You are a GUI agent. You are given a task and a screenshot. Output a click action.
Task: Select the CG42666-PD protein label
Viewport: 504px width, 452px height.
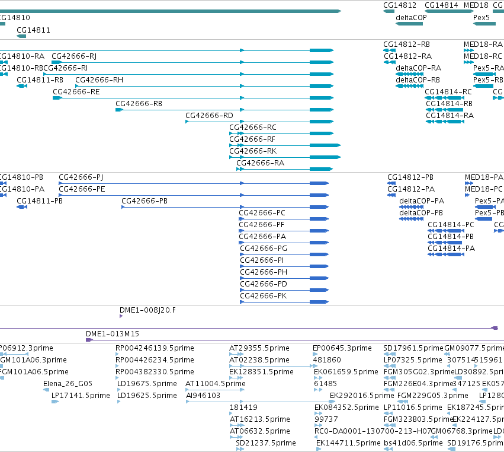point(263,284)
